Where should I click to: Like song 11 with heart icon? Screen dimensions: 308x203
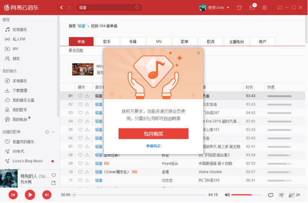[x=80, y=180]
